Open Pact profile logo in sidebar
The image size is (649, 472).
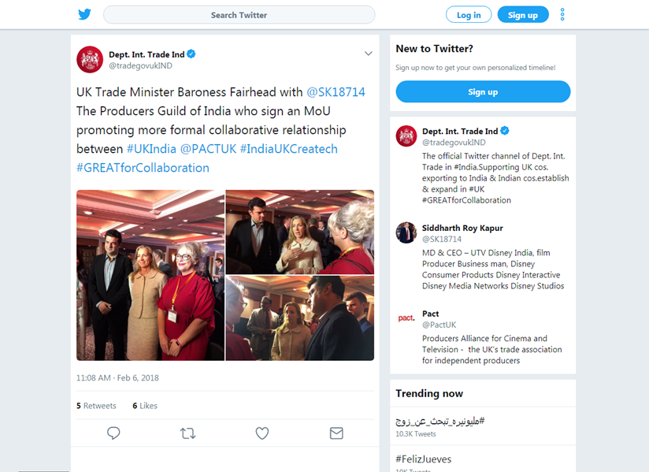tap(406, 318)
